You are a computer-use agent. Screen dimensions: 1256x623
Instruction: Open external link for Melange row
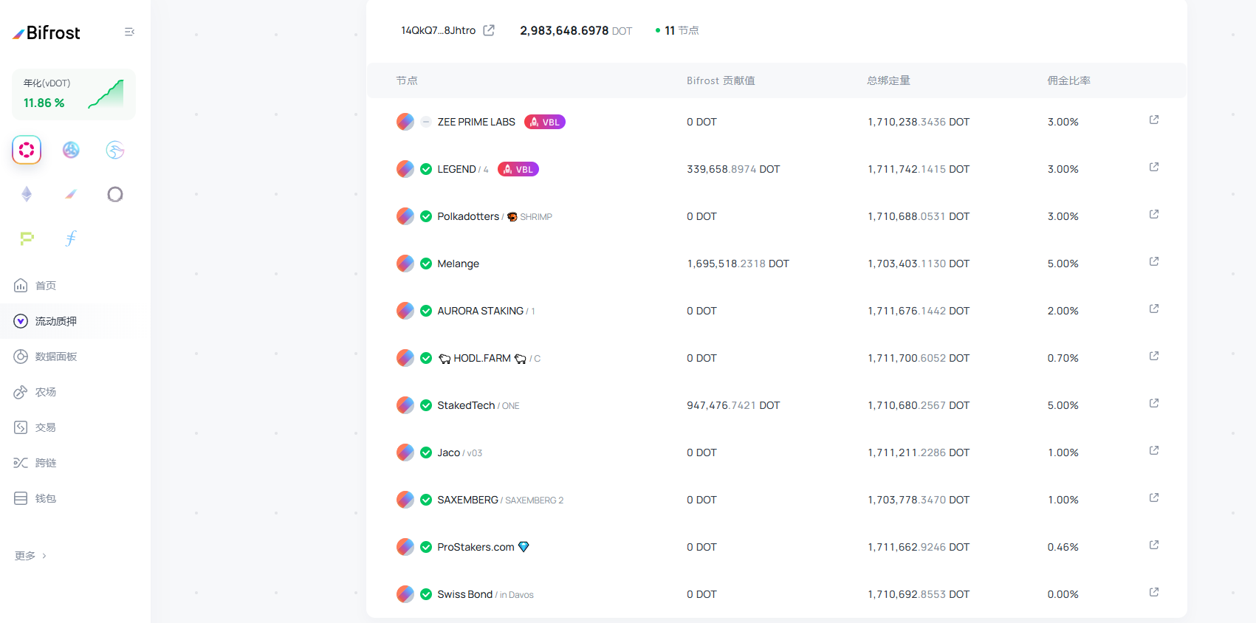1154,261
